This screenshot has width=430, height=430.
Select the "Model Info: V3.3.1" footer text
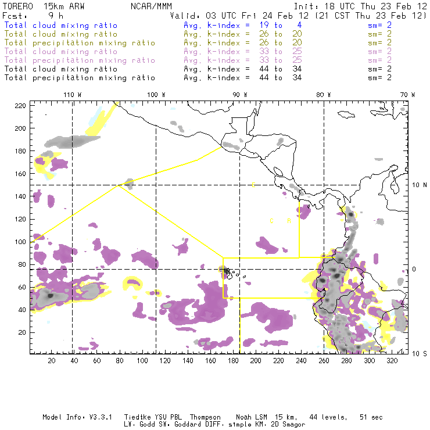[x=77, y=417]
